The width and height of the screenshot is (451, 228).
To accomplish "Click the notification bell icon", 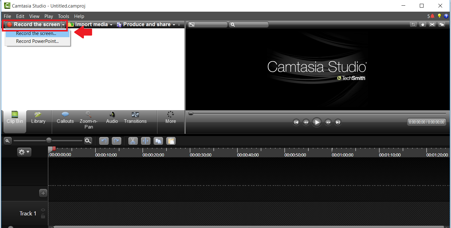I will pos(432,16).
